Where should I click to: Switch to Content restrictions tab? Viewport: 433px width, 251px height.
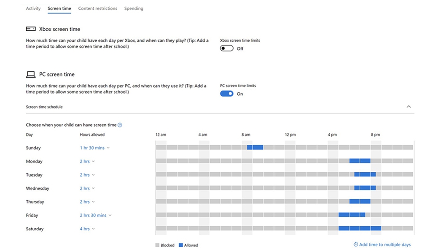[x=97, y=8]
